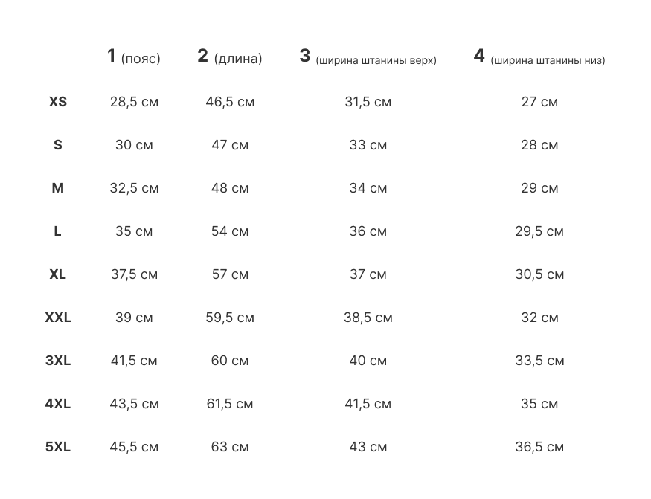Choose the XL size row label
Image resolution: width=651 pixels, height=499 pixels.
[58, 274]
